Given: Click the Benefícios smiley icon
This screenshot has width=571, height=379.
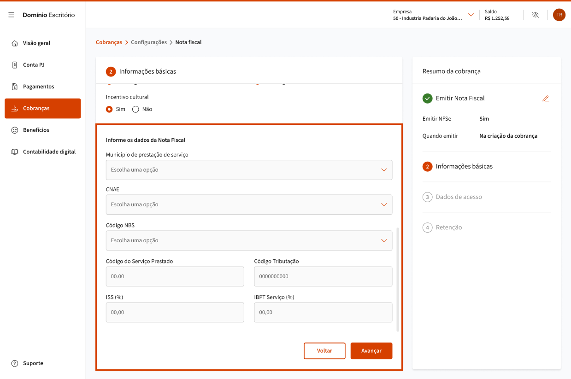Looking at the screenshot, I should coord(15,130).
